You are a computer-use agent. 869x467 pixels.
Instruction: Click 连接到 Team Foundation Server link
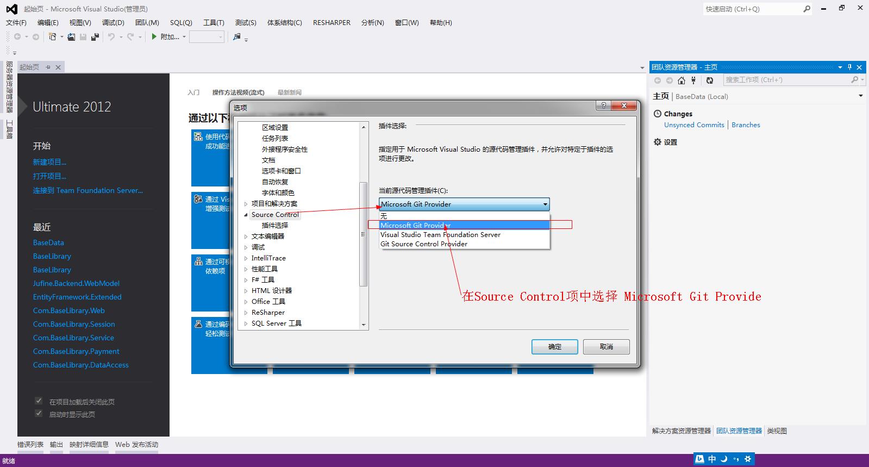click(x=88, y=190)
